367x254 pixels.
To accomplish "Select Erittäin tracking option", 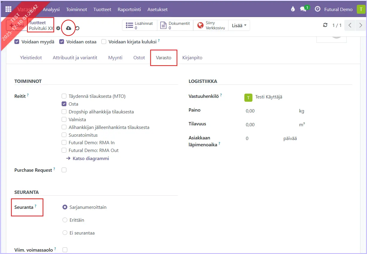I will (x=65, y=220).
